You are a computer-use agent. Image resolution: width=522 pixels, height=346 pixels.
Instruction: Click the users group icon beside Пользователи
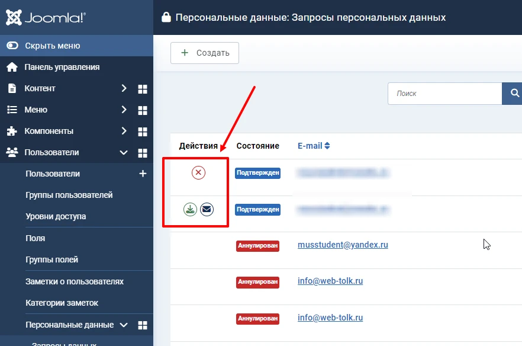coord(12,152)
